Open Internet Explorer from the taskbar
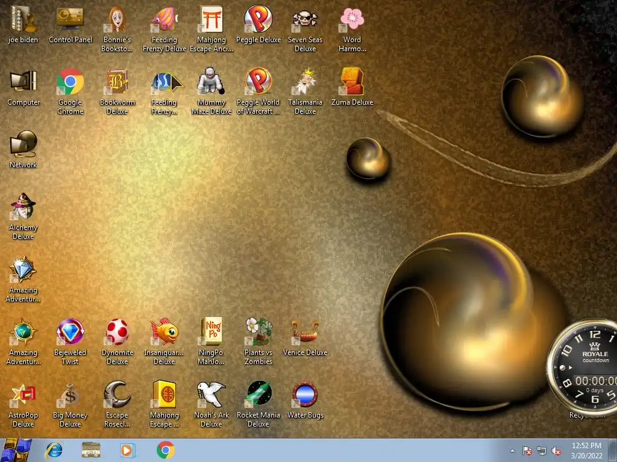The image size is (617, 462). click(x=54, y=450)
